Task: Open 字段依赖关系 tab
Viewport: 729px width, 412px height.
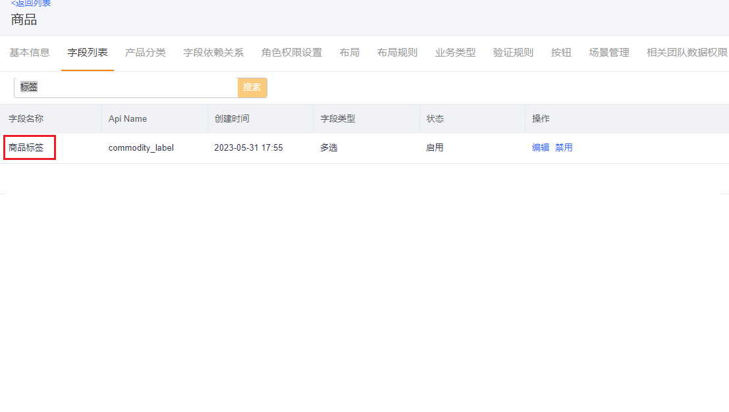Action: pos(213,53)
